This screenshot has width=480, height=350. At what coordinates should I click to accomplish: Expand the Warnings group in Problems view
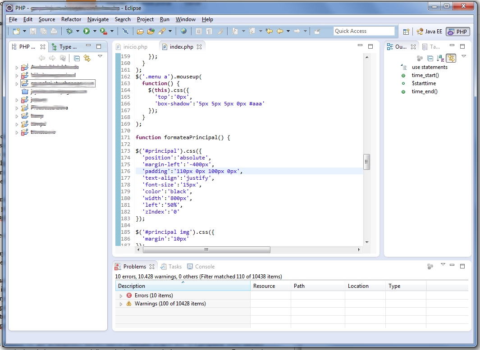(x=120, y=304)
